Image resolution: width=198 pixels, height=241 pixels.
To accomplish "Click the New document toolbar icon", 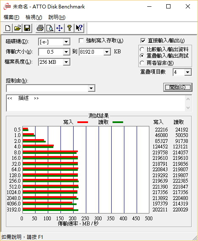I will click(x=8, y=28).
